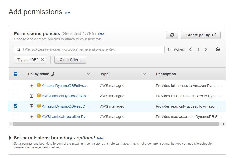Expand AmazonDynamoDBReadOnly policy plus icon
This screenshot has width=234, height=158.
click(32, 106)
